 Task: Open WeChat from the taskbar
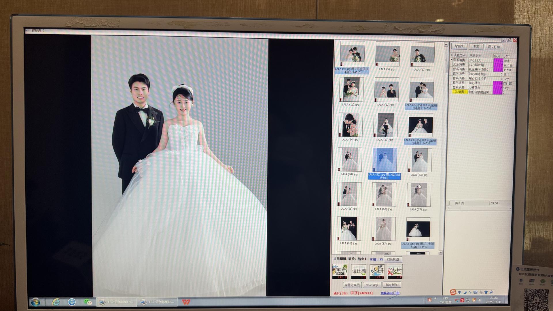point(88,302)
